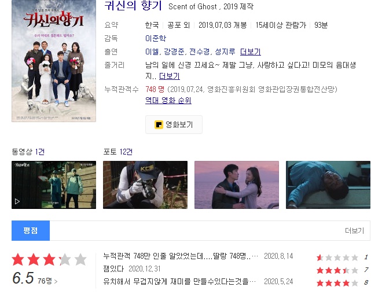
Task: Open actor 이엘 link
Action: coord(152,52)
